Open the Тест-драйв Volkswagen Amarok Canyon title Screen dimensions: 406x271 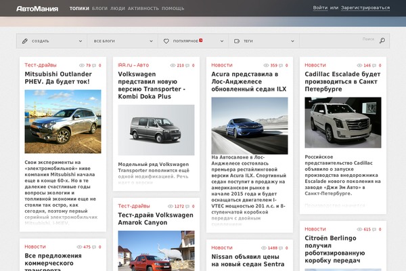click(x=156, y=219)
